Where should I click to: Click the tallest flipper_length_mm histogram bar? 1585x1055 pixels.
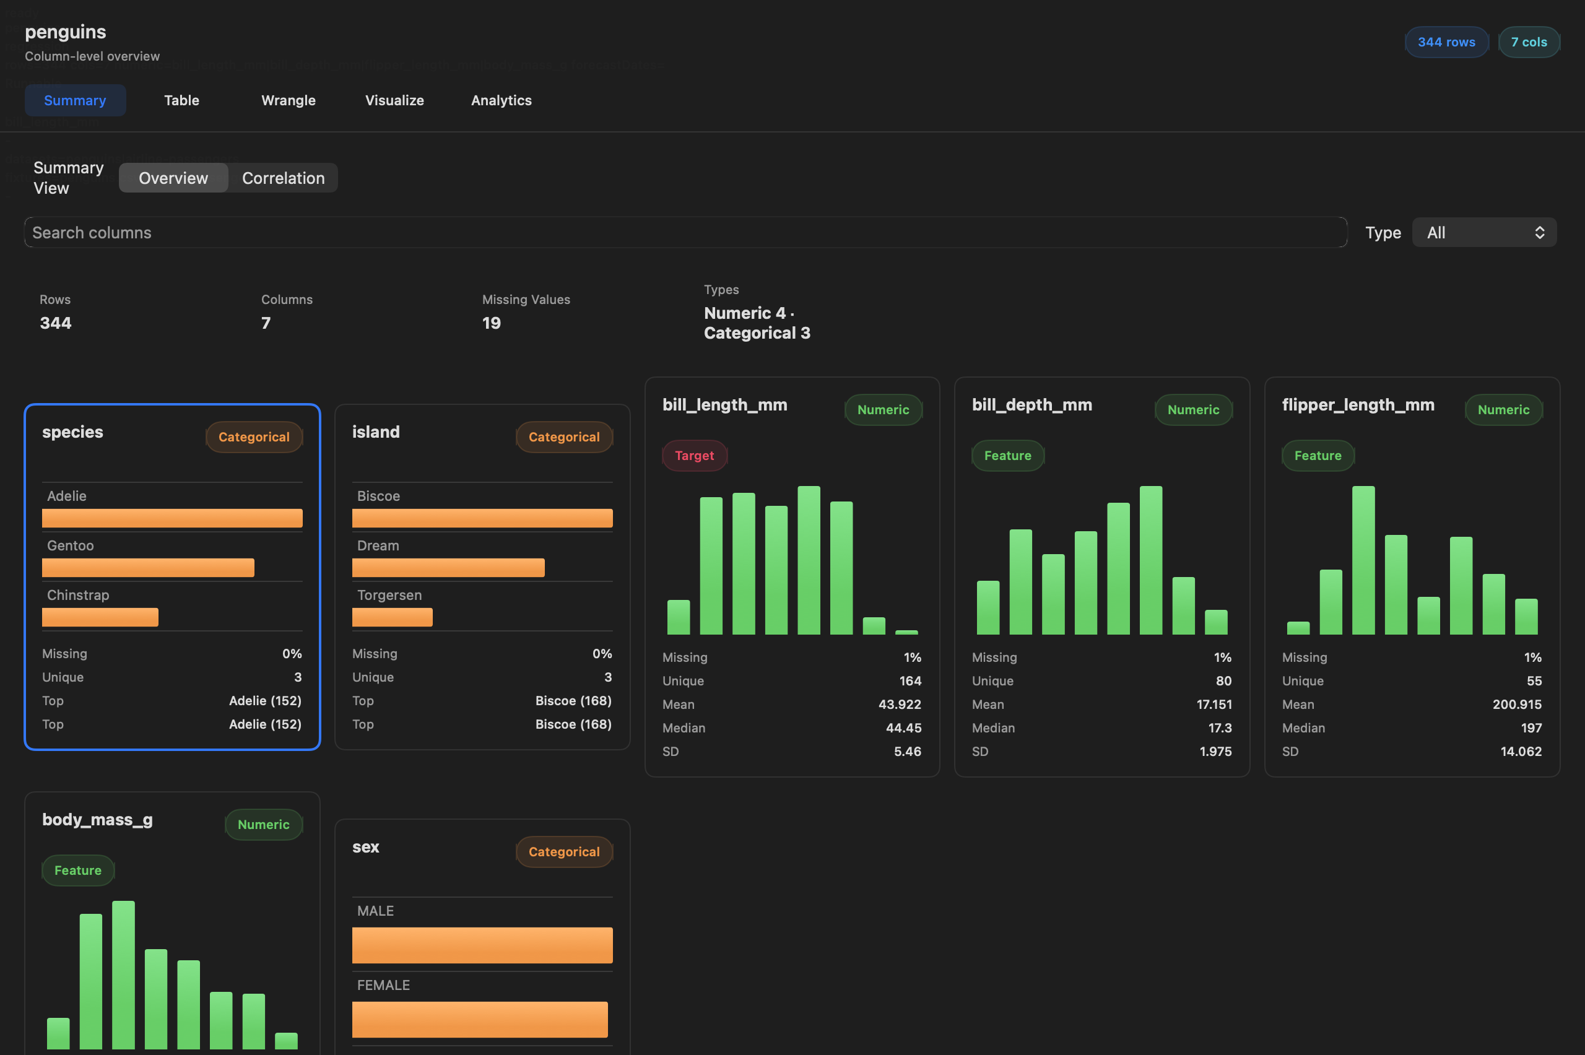click(1363, 560)
